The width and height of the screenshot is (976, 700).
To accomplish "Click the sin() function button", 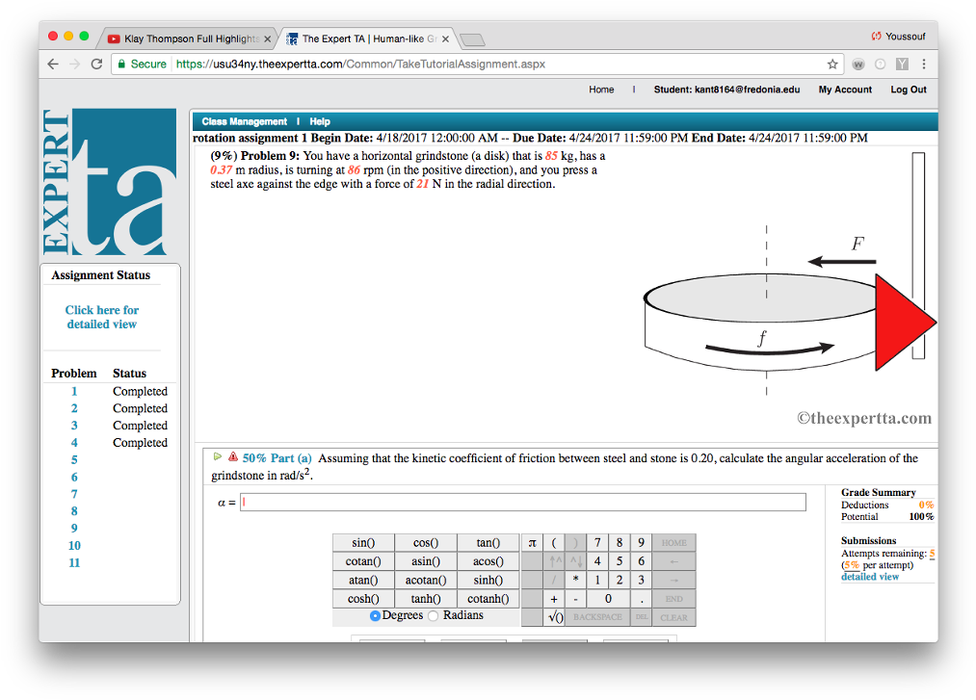I will pyautogui.click(x=363, y=543).
